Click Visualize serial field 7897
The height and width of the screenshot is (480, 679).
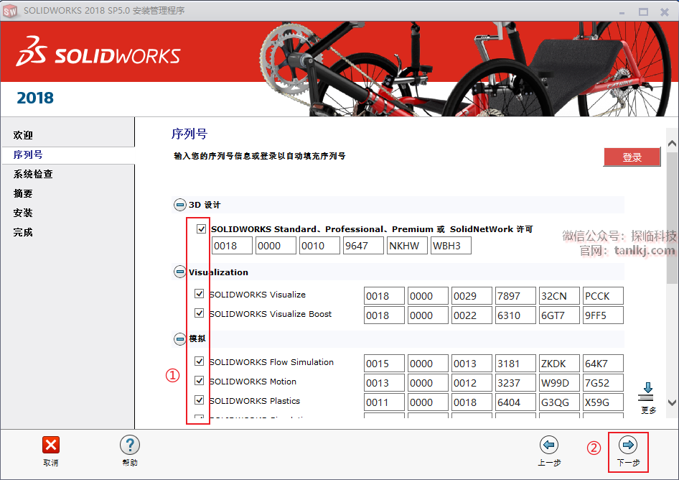515,296
